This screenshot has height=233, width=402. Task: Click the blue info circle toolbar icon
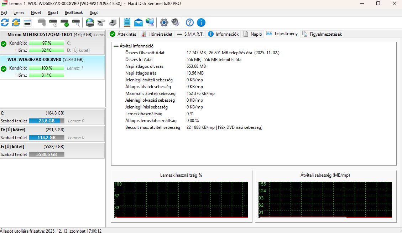[201, 22]
